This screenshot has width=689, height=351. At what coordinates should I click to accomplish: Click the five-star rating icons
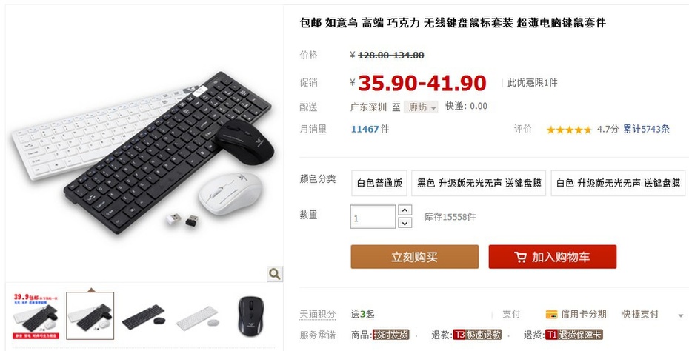click(568, 130)
